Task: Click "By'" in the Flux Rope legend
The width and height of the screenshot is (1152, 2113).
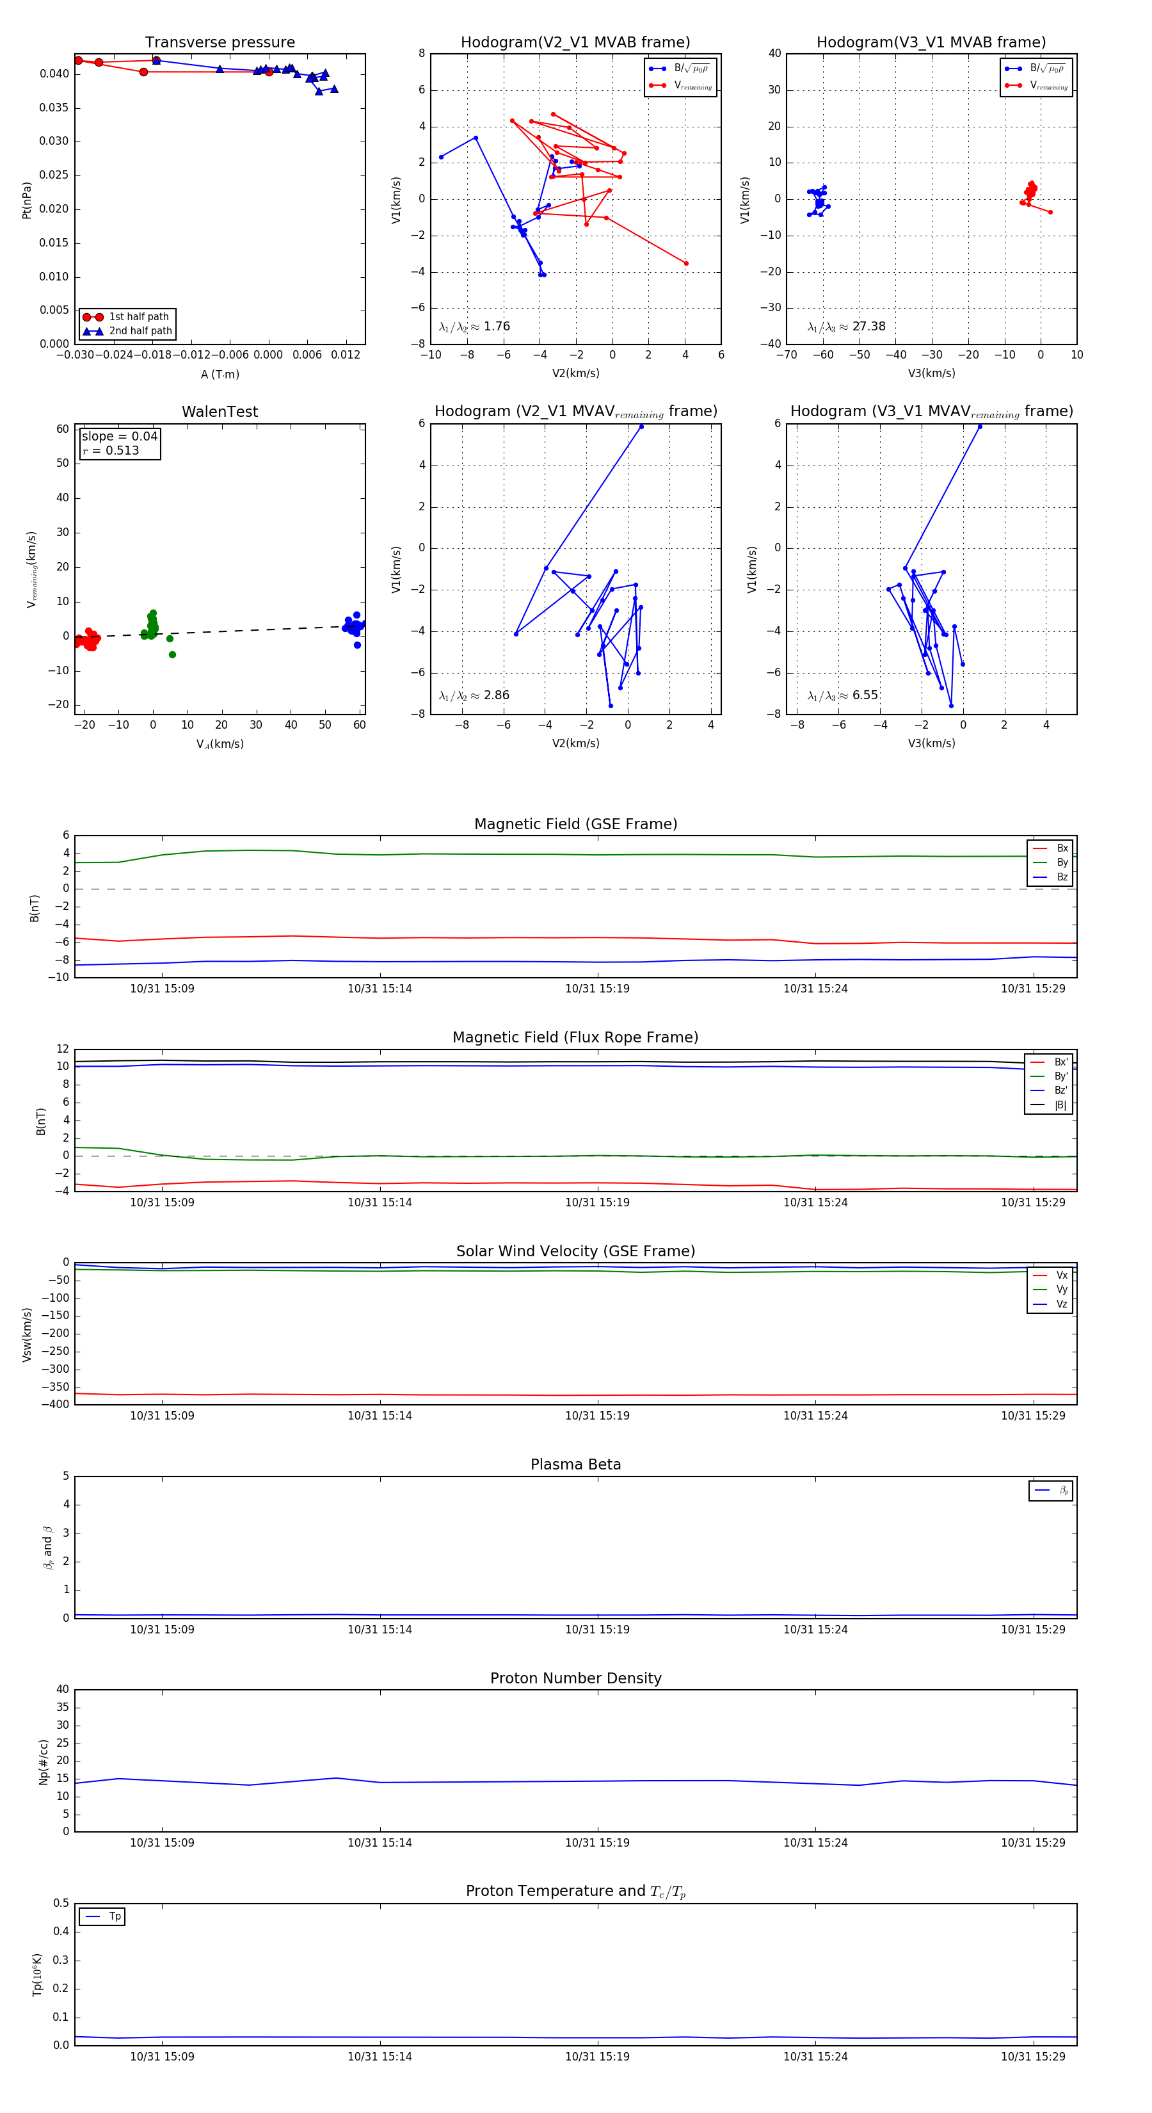Action: (1050, 1076)
